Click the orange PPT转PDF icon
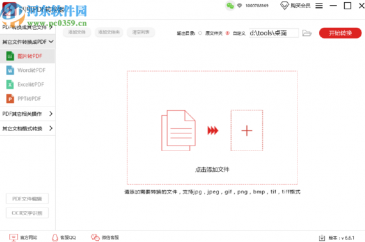365x242 pixels. pos(10,99)
